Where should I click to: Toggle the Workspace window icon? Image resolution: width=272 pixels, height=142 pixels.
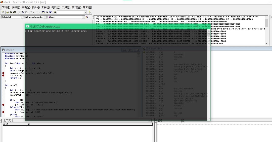(43, 12)
